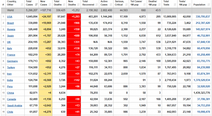Open UK population link 67,848,130

pyautogui.click(x=203, y=42)
